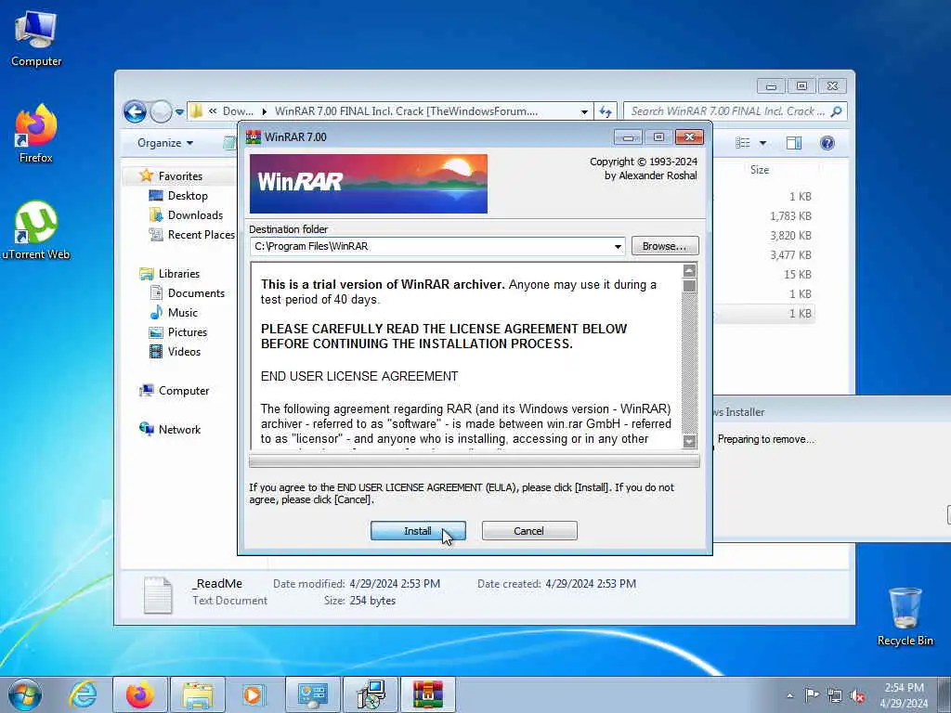Viewport: 951px width, 713px height.
Task: Open the Recycle Bin desktop icon
Action: (x=905, y=616)
